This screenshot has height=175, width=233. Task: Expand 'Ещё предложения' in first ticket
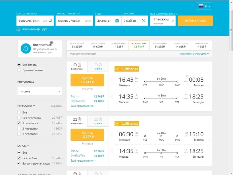click(x=83, y=106)
